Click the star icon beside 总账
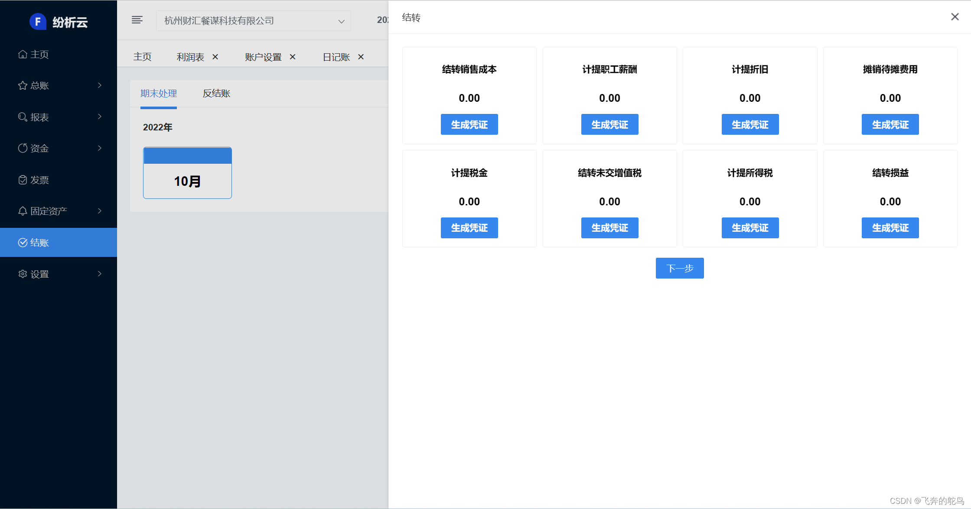Viewport: 971px width, 509px height. (x=23, y=85)
